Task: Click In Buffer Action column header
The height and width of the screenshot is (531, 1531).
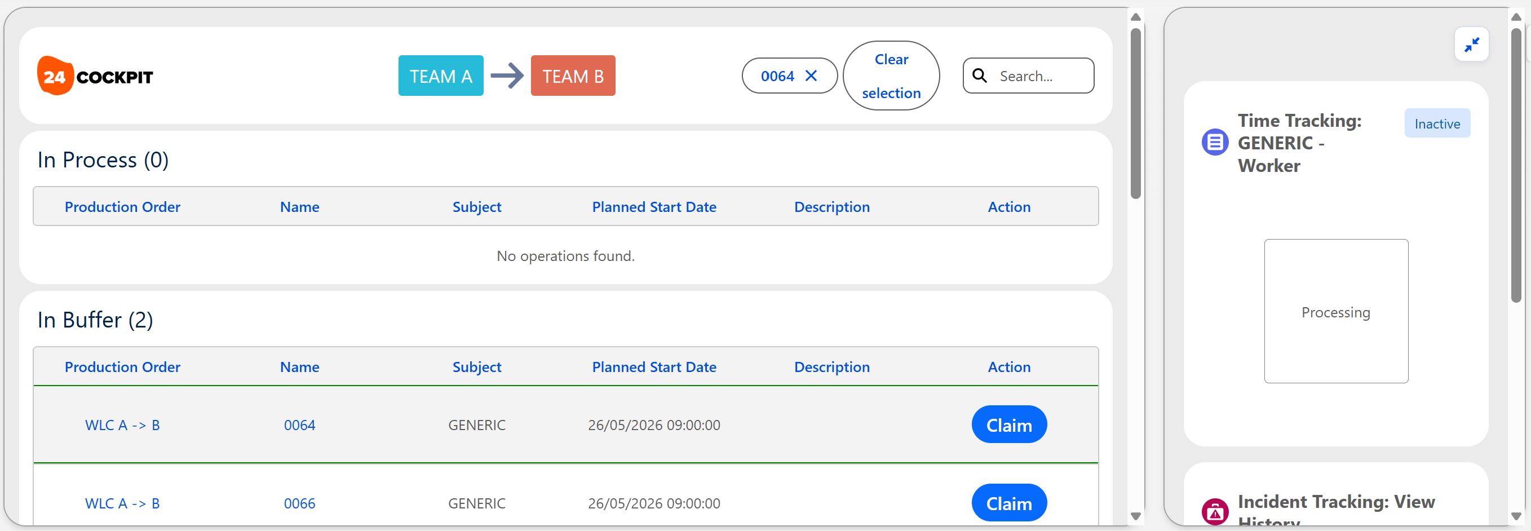Action: pyautogui.click(x=1008, y=367)
